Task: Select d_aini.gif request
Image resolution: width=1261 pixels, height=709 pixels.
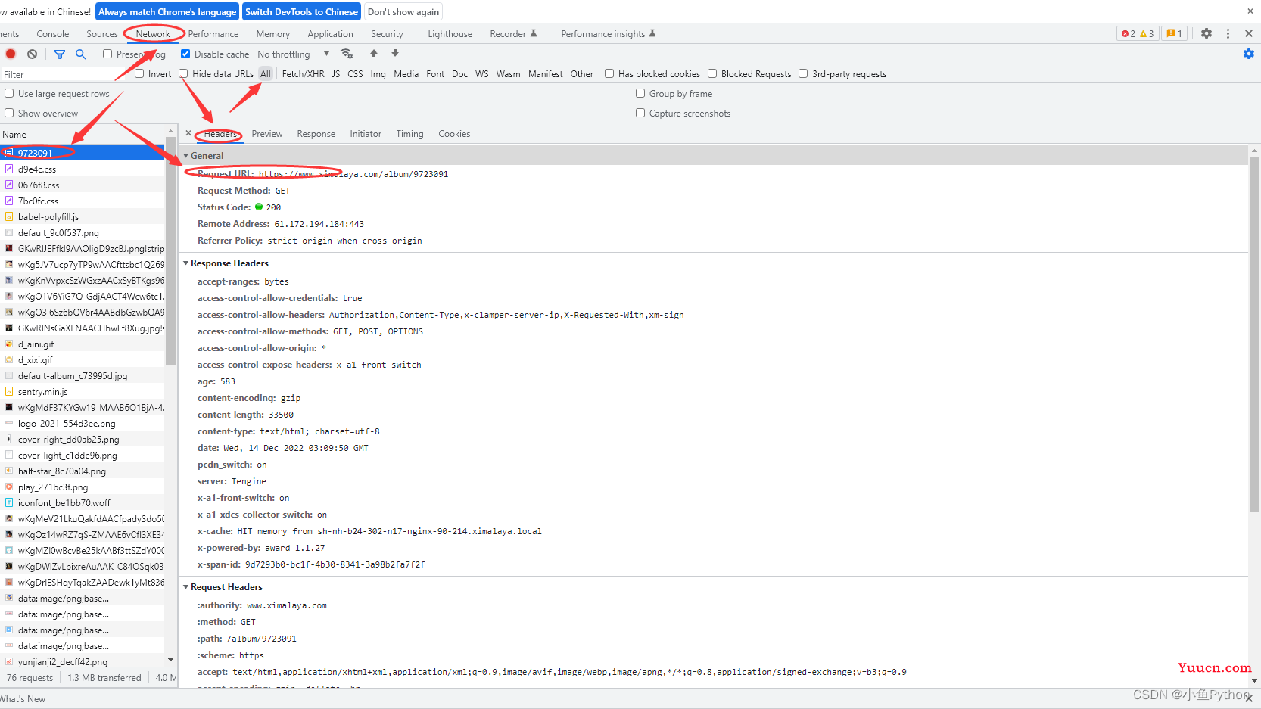Action: pyautogui.click(x=82, y=344)
